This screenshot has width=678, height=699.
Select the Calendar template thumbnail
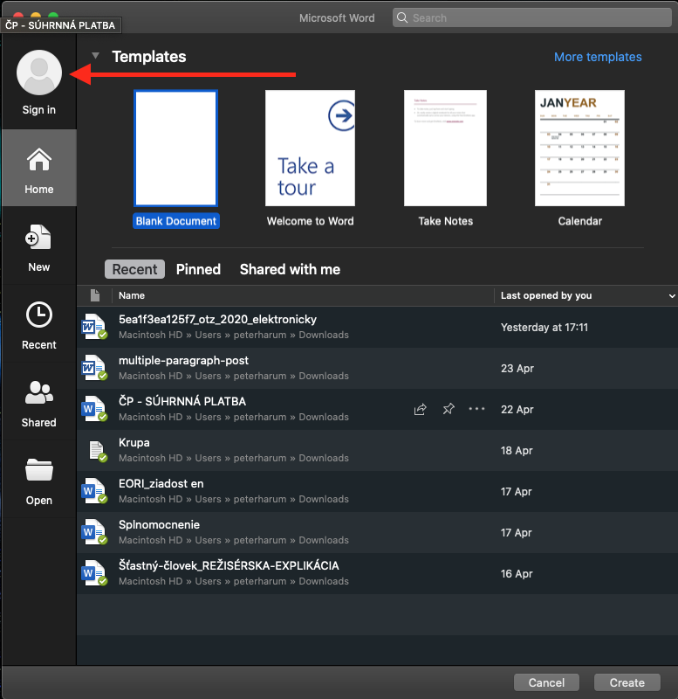tap(579, 148)
